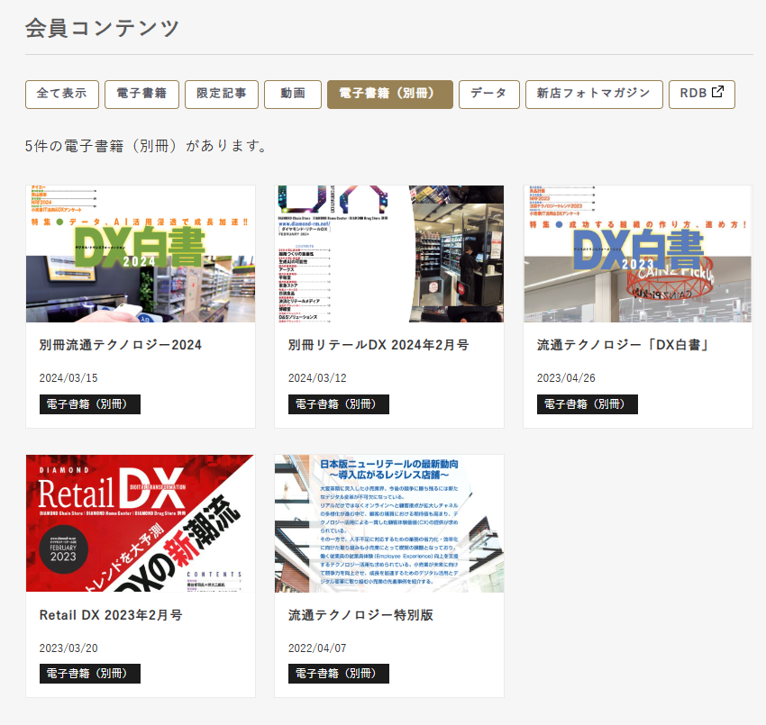Screen dimensions: 766x725
Task: Click the 別冊リテールDX 2024年2月号 title
Action: pos(378,345)
